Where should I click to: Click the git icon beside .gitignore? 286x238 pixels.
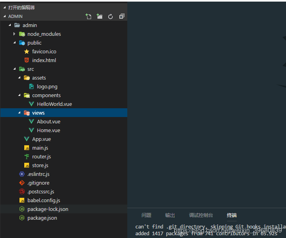pos(22,183)
